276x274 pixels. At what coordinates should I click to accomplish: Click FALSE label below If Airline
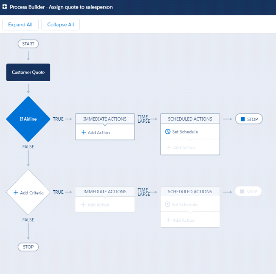pyautogui.click(x=28, y=147)
